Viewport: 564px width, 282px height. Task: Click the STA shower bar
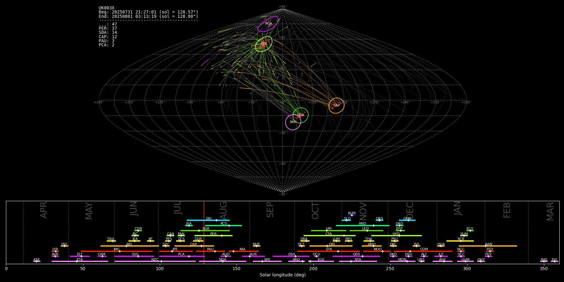(x=329, y=251)
